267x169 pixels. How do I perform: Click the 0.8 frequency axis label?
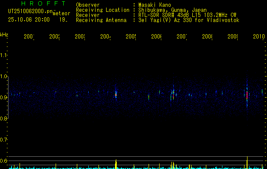[3, 118]
